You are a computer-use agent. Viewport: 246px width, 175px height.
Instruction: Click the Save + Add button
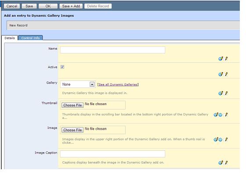pyautogui.click(x=71, y=6)
